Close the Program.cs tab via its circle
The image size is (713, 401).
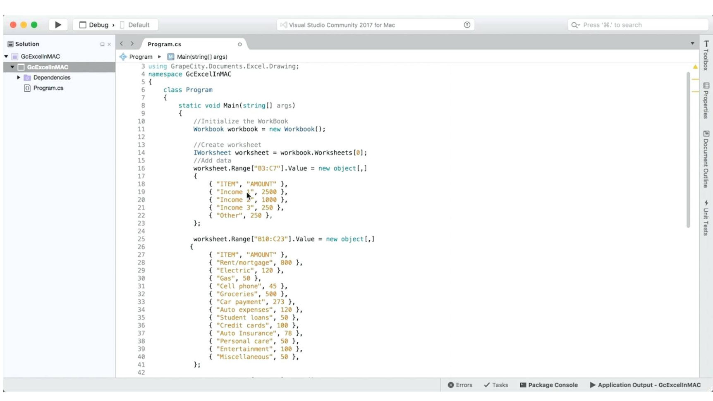239,44
